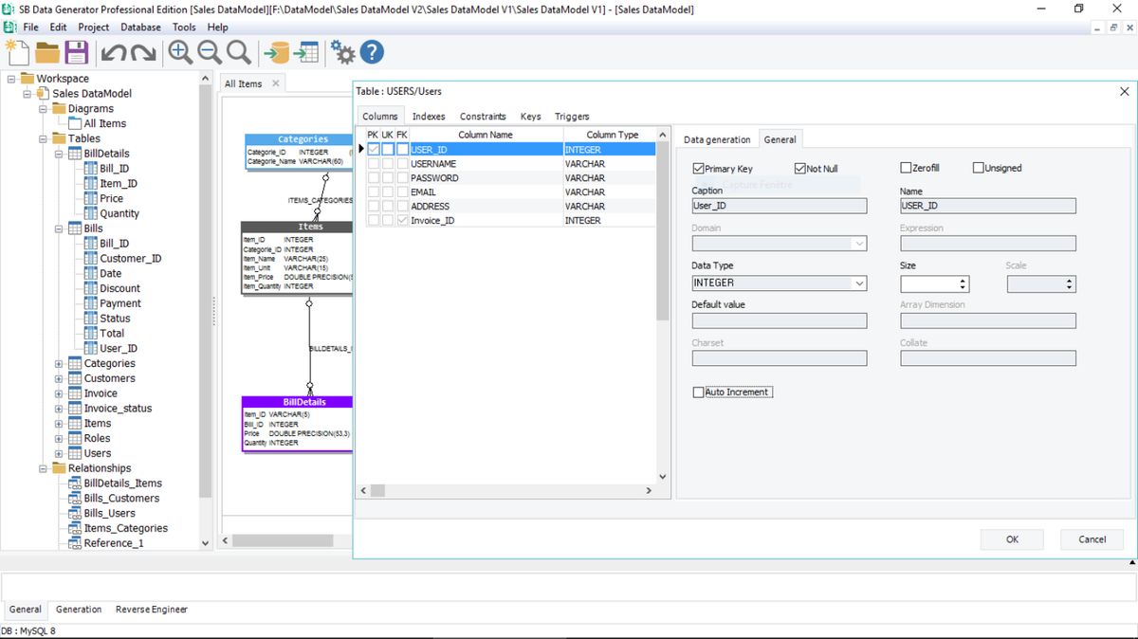The image size is (1138, 639).
Task: Open the Database menu
Action: pyautogui.click(x=140, y=27)
